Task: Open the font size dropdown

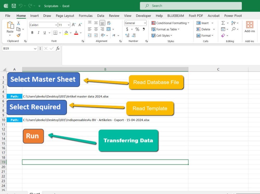Action: [69, 25]
